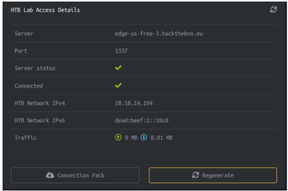Click the IPv4 address 10.10.14.194
The width and height of the screenshot is (288, 191).
point(134,103)
